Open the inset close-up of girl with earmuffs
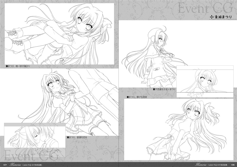 pyautogui.click(x=205, y=81)
